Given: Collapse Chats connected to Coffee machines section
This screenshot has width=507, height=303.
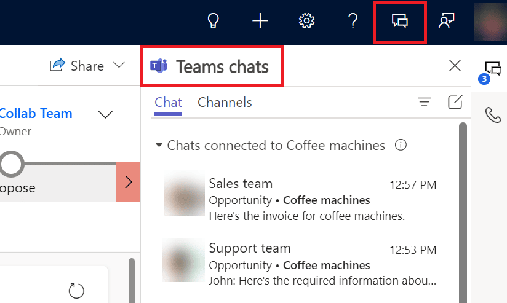Looking at the screenshot, I should click(x=159, y=144).
